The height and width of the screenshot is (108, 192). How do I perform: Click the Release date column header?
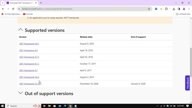point(86,37)
